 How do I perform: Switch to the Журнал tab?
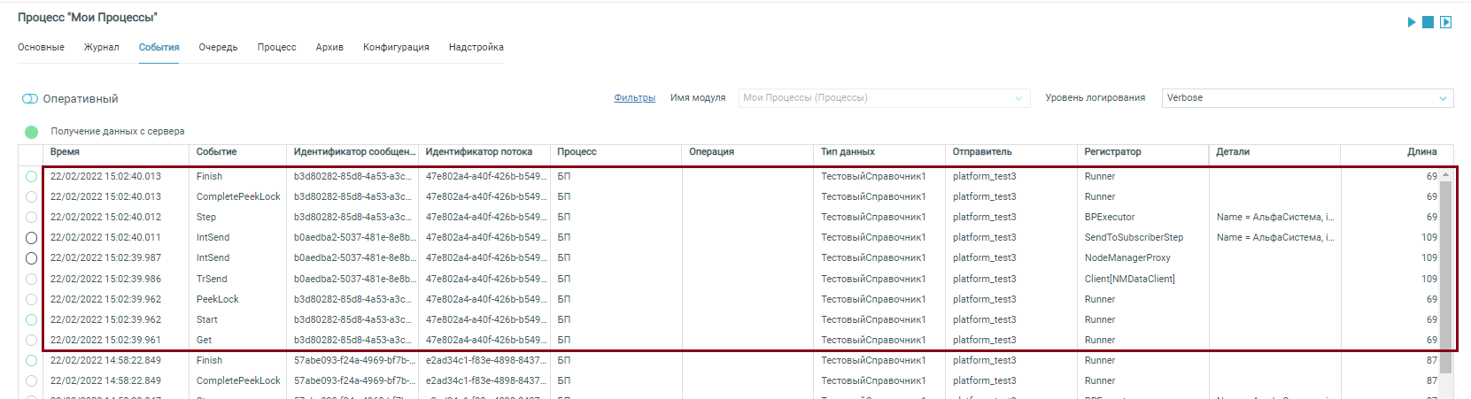pyautogui.click(x=101, y=48)
